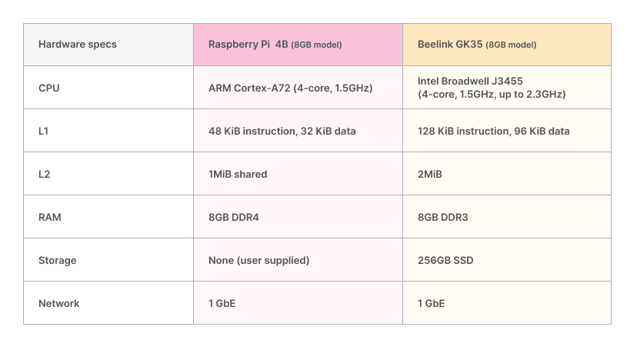This screenshot has height=350, width=637.
Task: Select the L1 row label
Action: click(x=44, y=131)
